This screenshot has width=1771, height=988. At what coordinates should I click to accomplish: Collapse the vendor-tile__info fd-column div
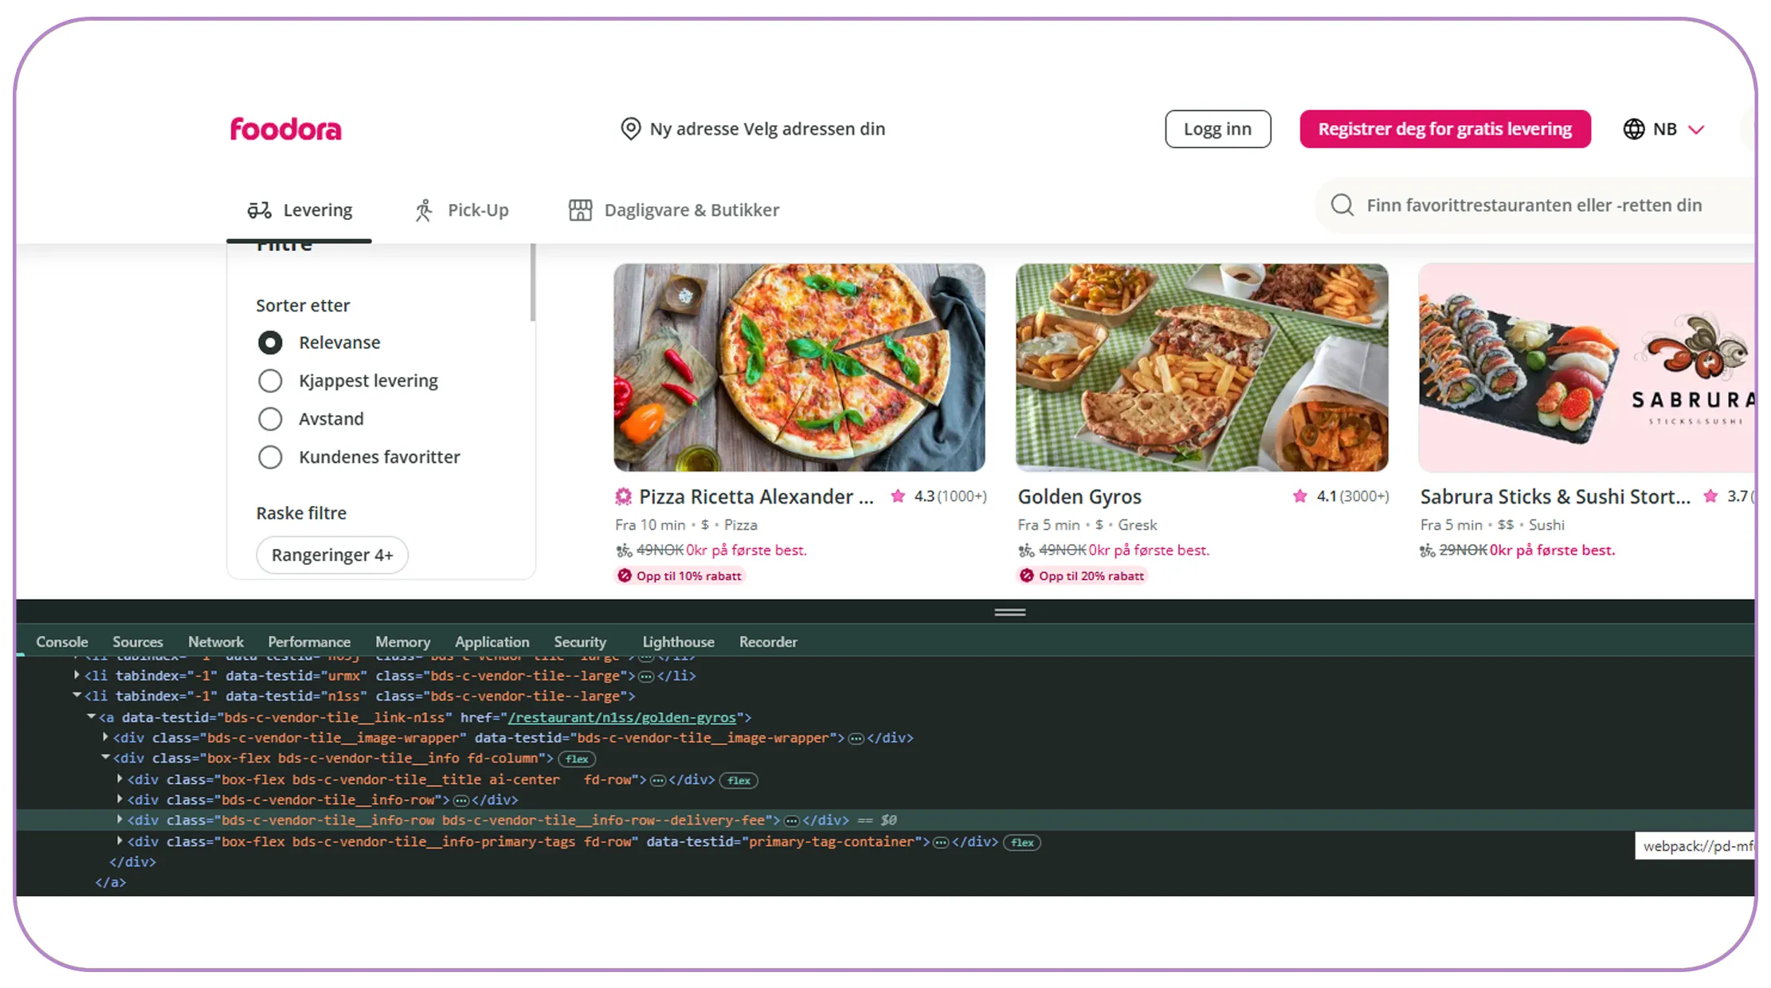(105, 758)
